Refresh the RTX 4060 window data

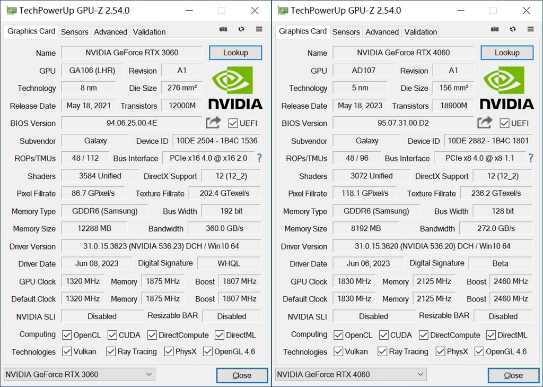pyautogui.click(x=513, y=30)
